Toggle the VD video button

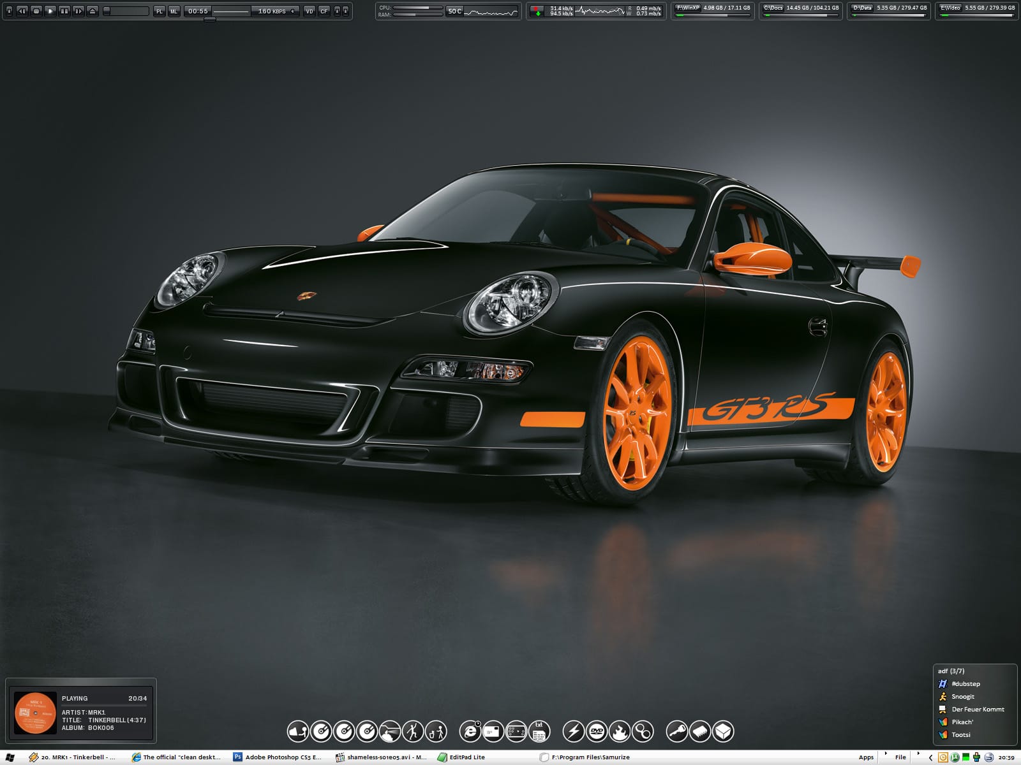(309, 11)
